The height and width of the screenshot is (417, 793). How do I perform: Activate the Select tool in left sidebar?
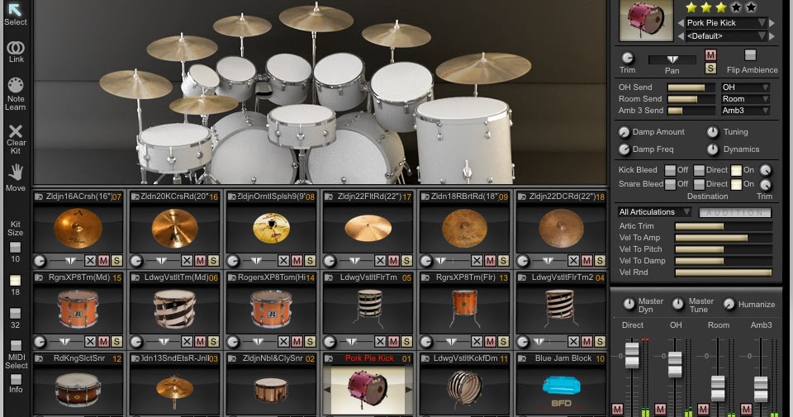(15, 14)
